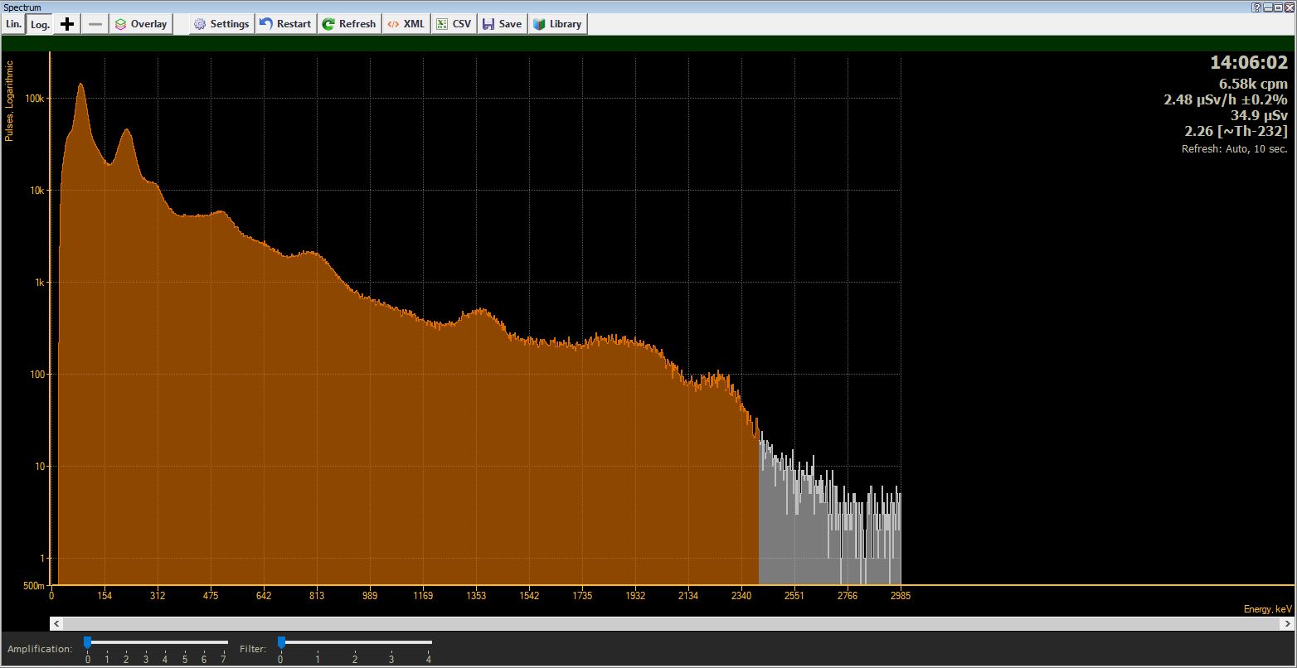Open the Settings gear button
Viewport: 1297px width, 668px height.
[x=221, y=24]
